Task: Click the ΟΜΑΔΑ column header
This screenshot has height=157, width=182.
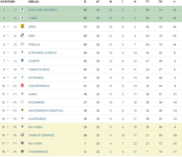Action: (33, 2)
